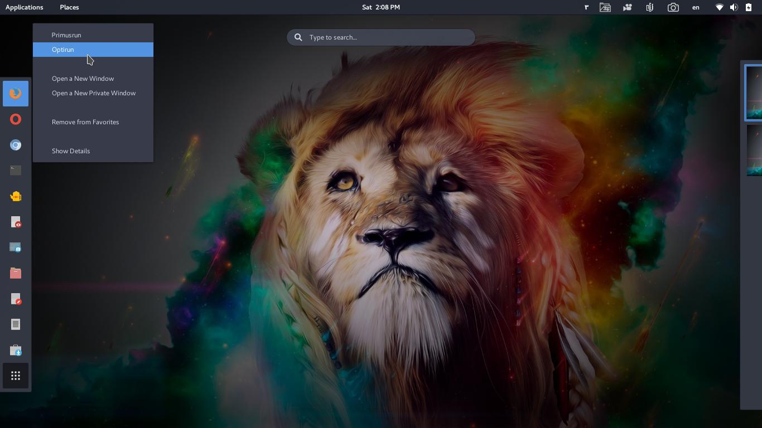The image size is (762, 428).
Task: Open the battery charging indicator
Action: pyautogui.click(x=749, y=7)
